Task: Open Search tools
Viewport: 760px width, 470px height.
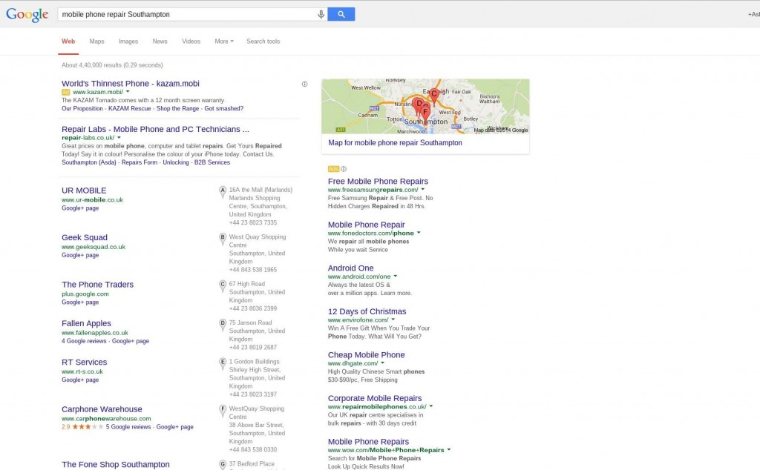Action: click(x=263, y=42)
